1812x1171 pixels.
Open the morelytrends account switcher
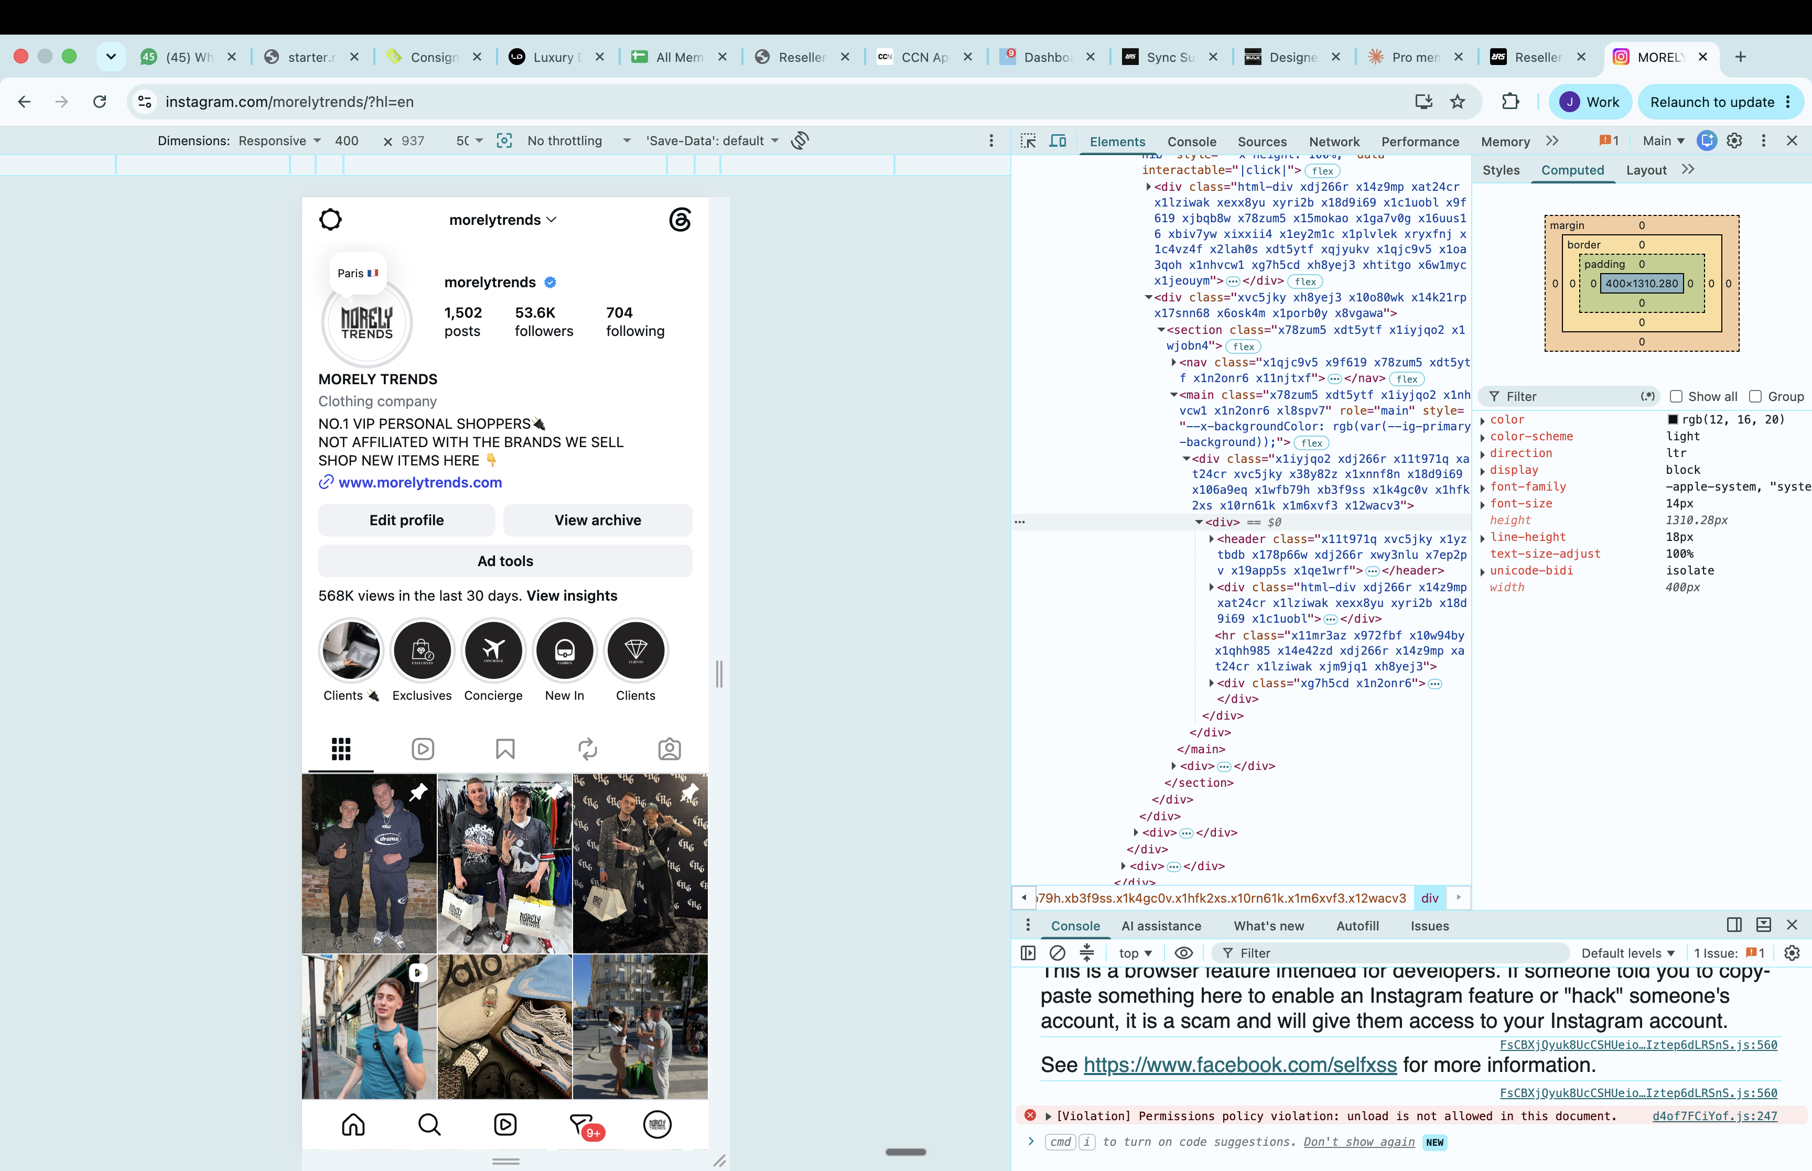pyautogui.click(x=503, y=220)
